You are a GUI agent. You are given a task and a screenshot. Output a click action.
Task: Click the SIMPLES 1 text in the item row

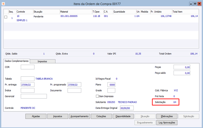point(22,20)
